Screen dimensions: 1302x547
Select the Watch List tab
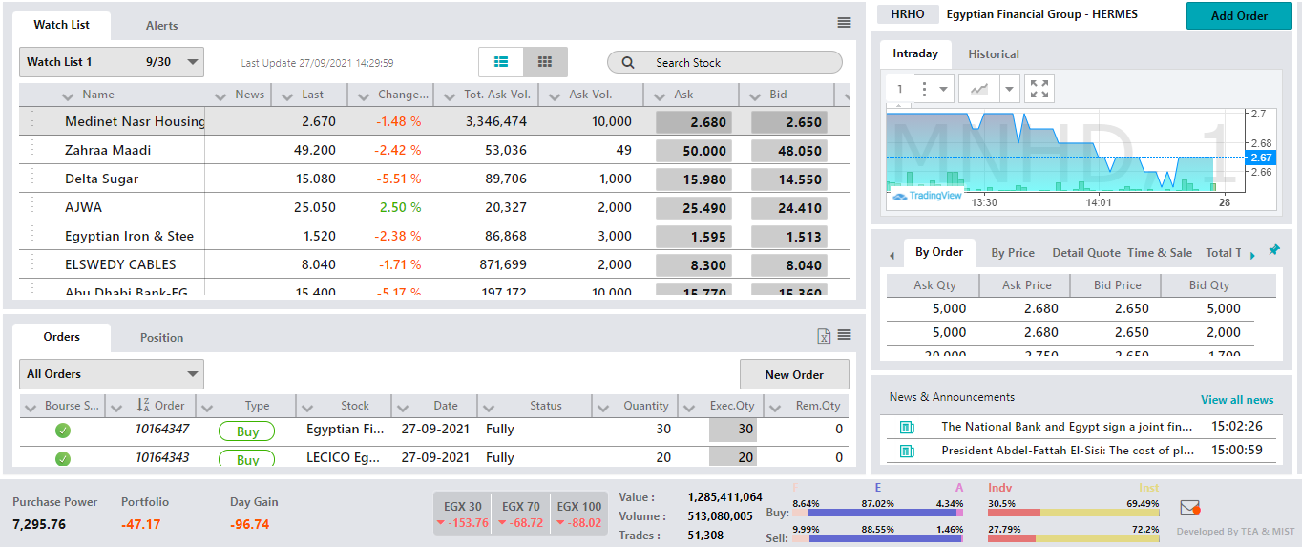coord(62,25)
